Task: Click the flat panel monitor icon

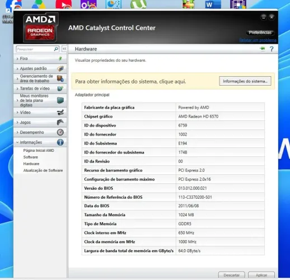Action: tap(60, 100)
